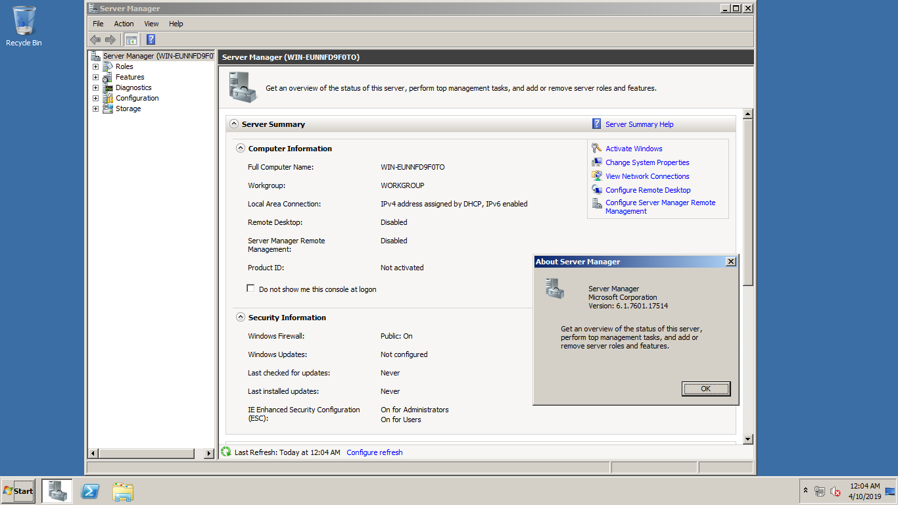Click the muted volume tray icon

(836, 491)
